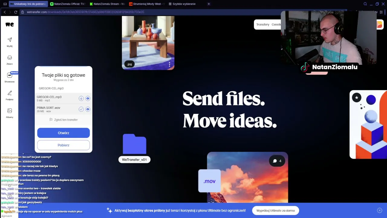Image resolution: width=387 pixels, height=218 pixels.
Task: Click the Wypróbuj Ultimate za darmo button
Action: (275, 210)
